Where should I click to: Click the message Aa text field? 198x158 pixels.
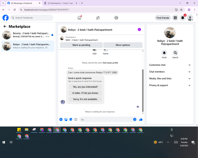106,119
